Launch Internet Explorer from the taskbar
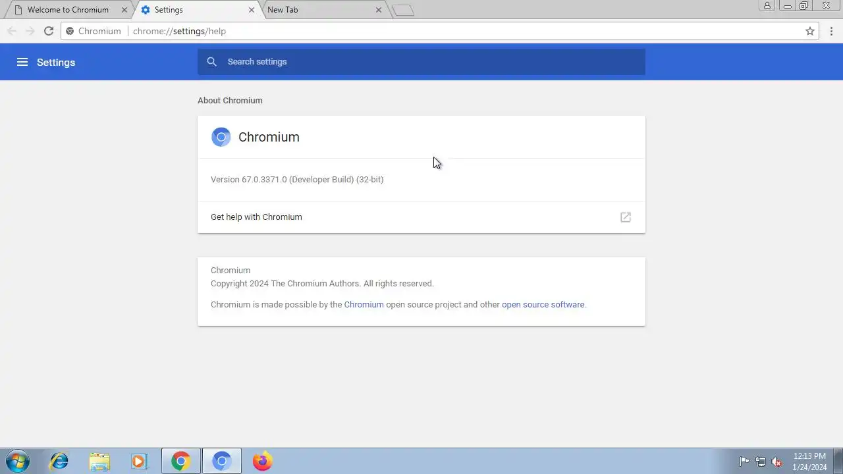Image resolution: width=843 pixels, height=474 pixels. click(59, 461)
